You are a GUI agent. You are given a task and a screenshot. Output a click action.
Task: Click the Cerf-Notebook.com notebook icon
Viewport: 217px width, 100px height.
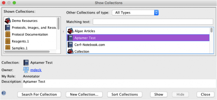click(x=70, y=45)
